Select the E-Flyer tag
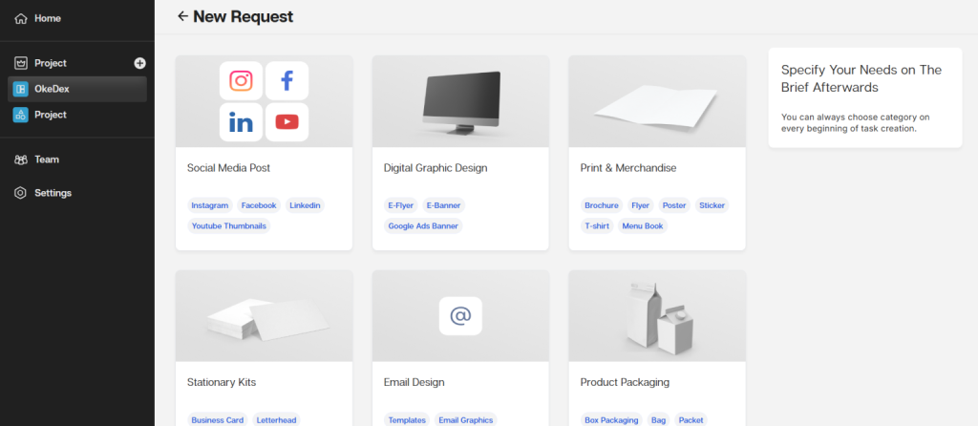Viewport: 978px width, 426px height. [x=400, y=205]
